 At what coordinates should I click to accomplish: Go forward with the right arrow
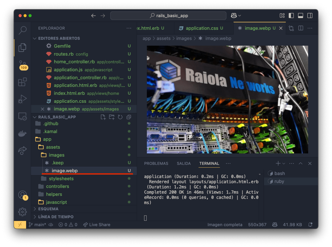[103, 16]
